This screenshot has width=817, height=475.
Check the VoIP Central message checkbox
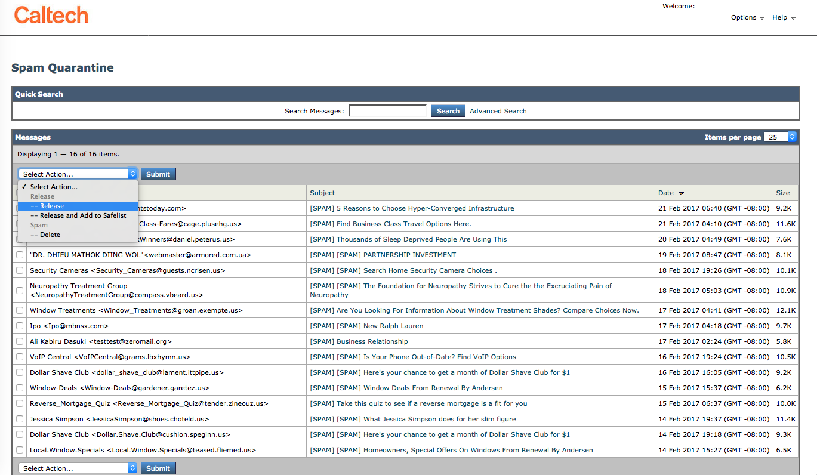coord(20,357)
